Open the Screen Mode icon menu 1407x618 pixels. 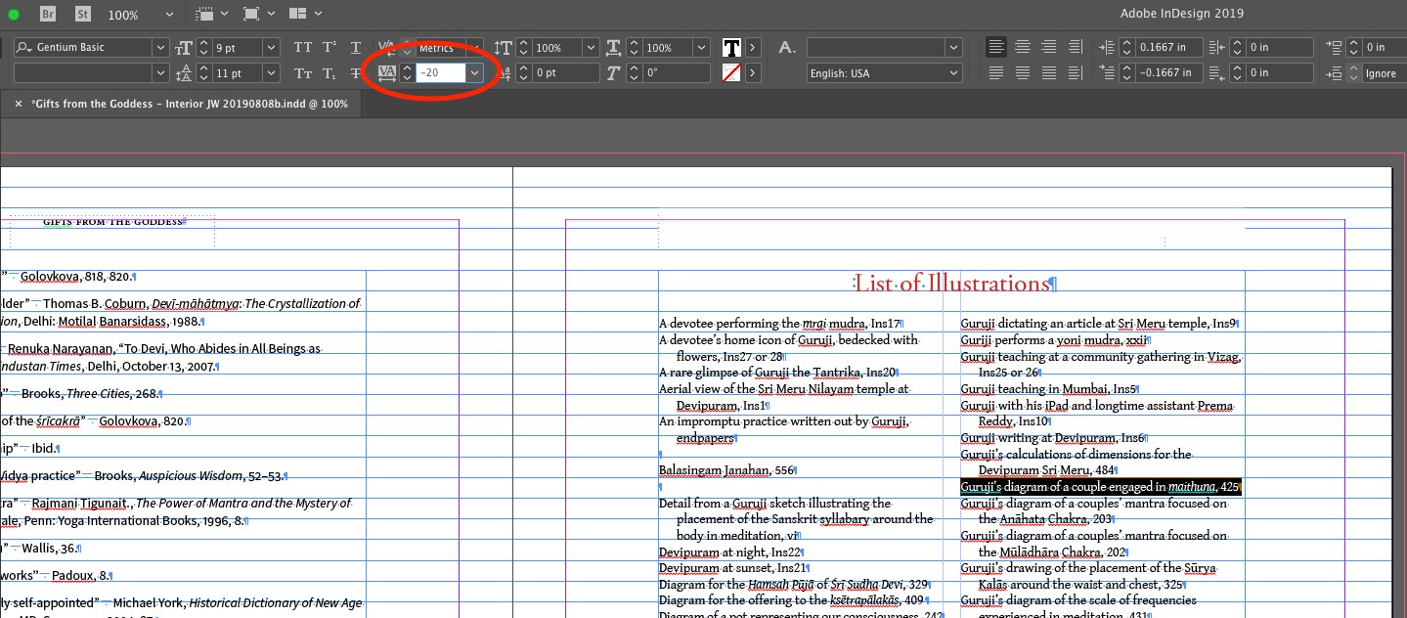coord(258,14)
